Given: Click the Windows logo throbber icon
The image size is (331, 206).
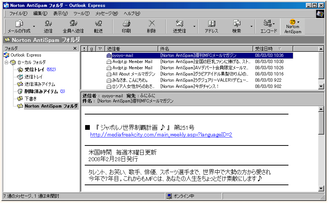Looking at the screenshot, I should (320, 14).
